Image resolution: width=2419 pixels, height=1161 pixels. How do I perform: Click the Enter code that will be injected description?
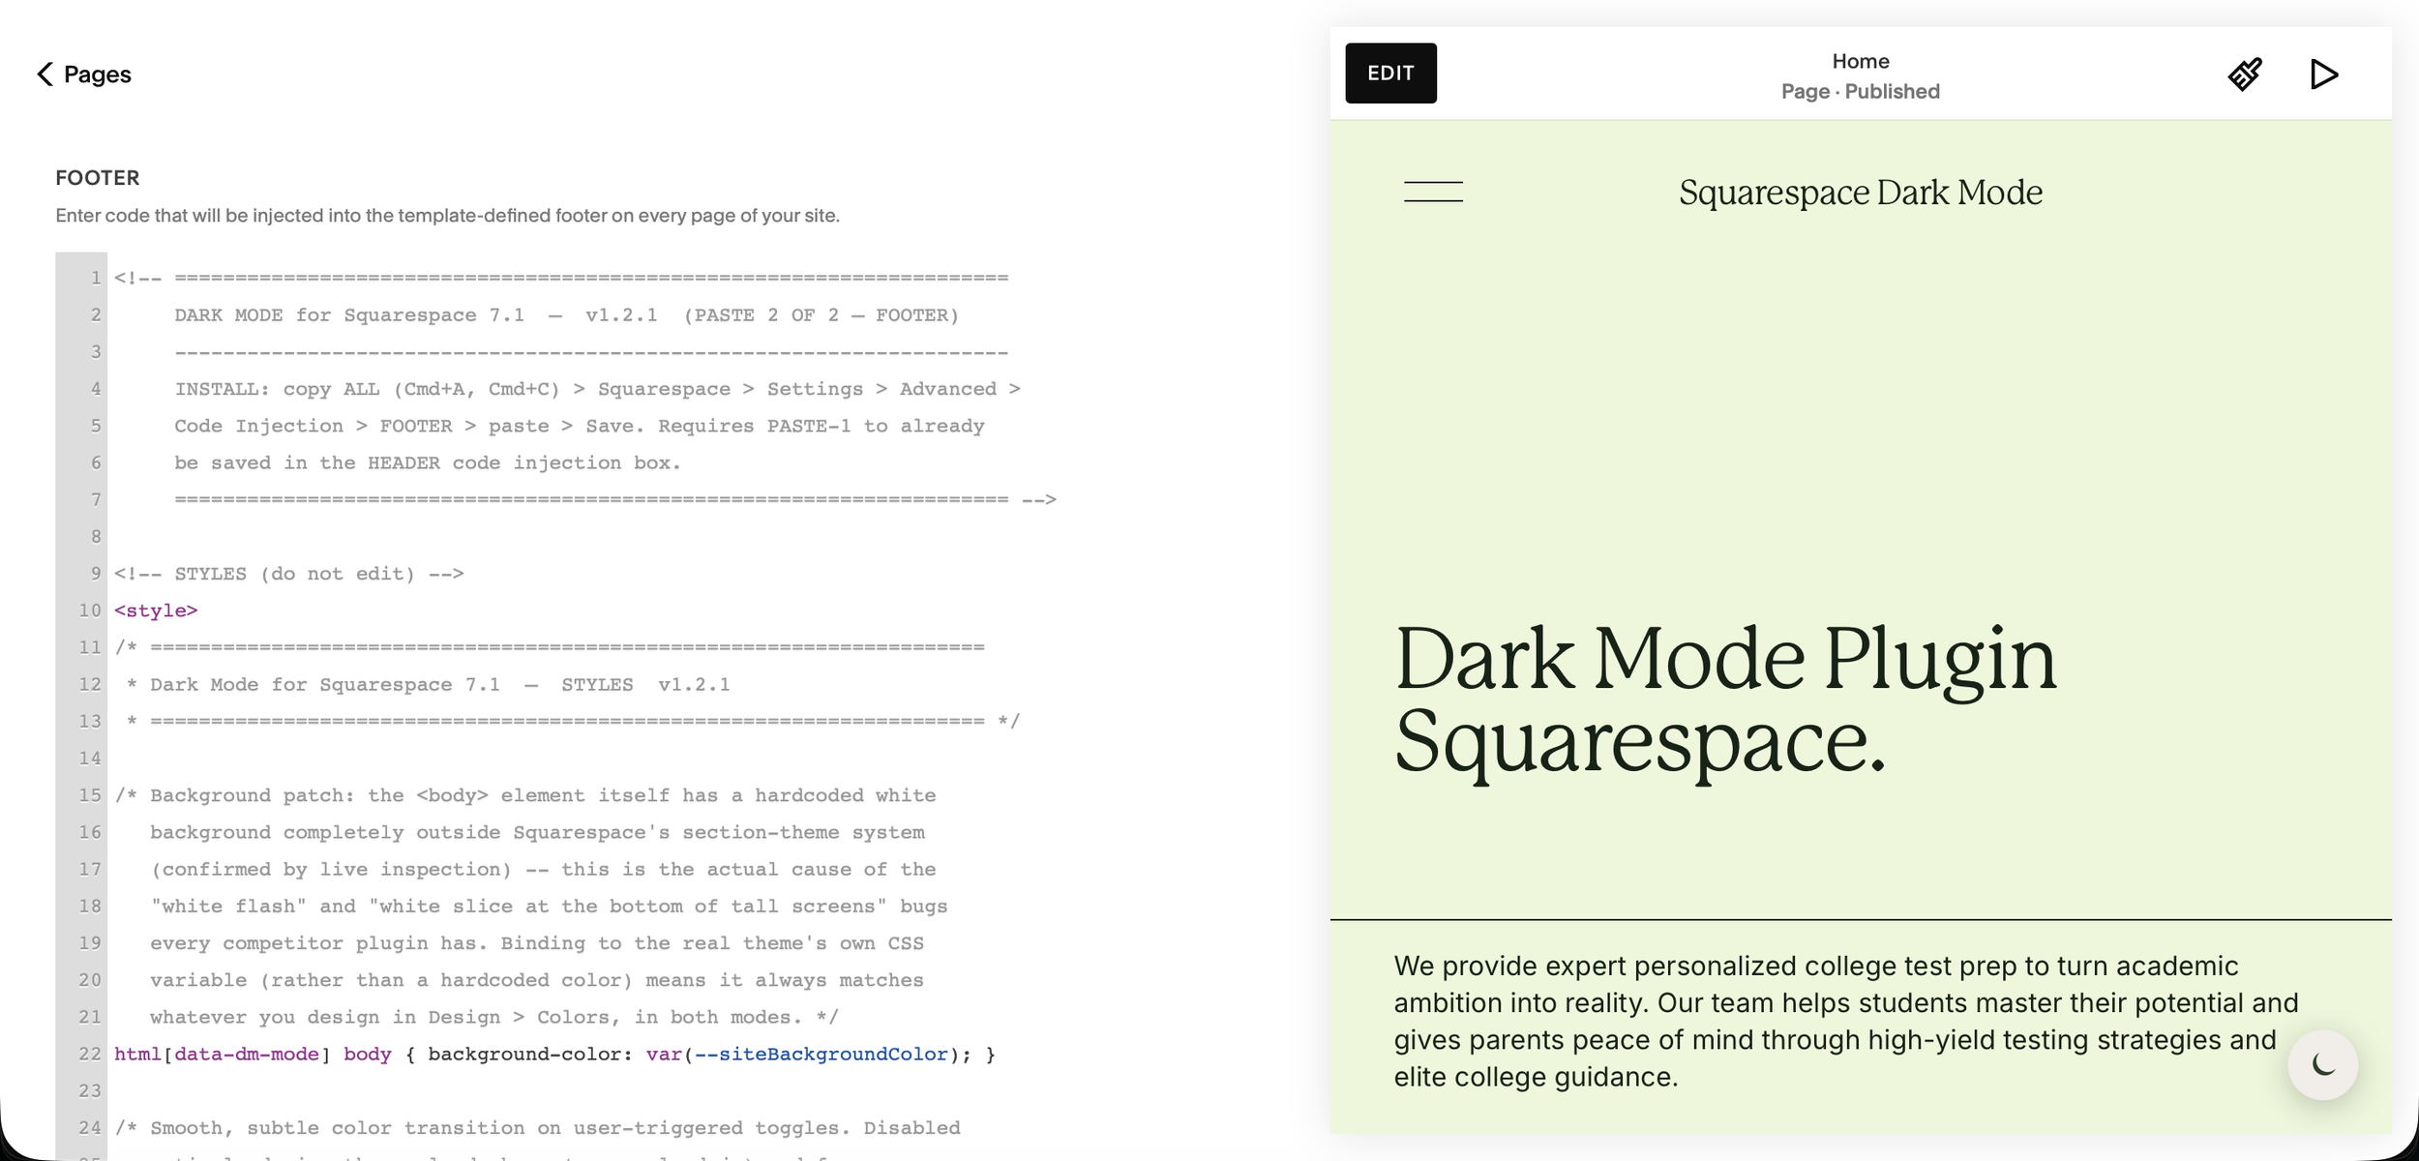coord(447,216)
